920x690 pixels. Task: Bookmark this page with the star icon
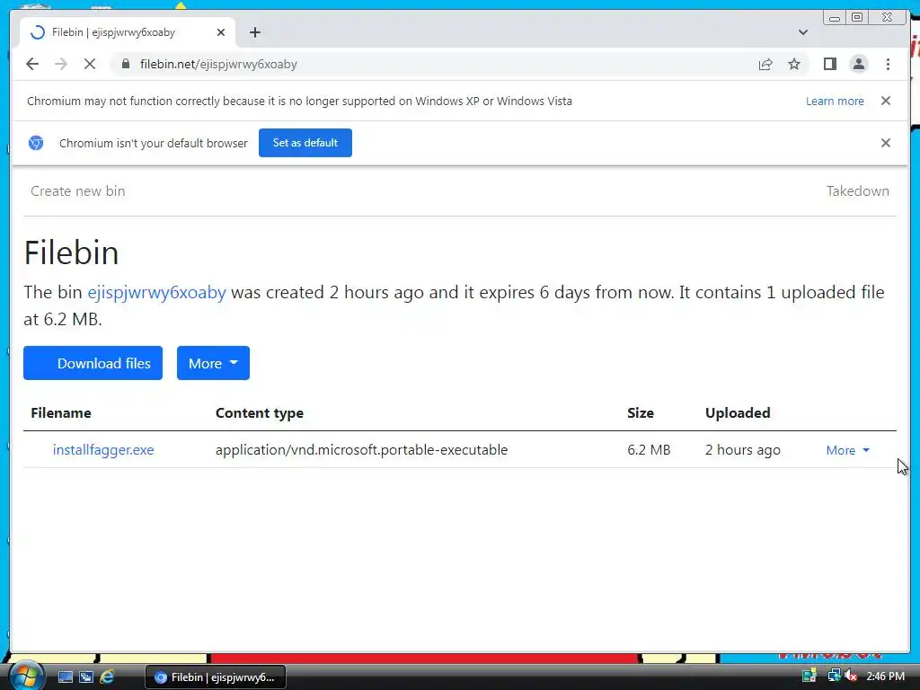pos(794,64)
